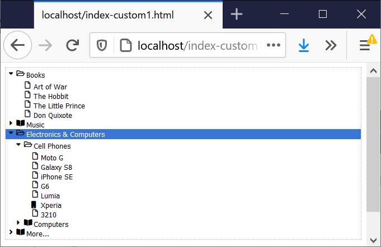The width and height of the screenshot is (381, 247).
Task: Select the Galaxy S8 item
Action: coord(57,168)
